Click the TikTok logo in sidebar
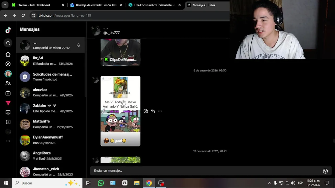335x188 pixels. (8, 30)
